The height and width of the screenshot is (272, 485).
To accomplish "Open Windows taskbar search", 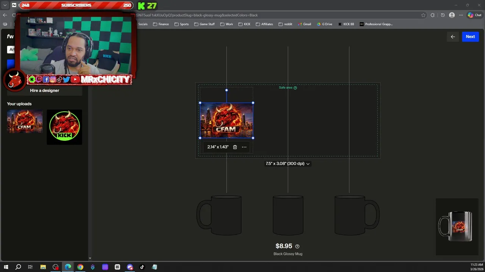I will 18,267.
